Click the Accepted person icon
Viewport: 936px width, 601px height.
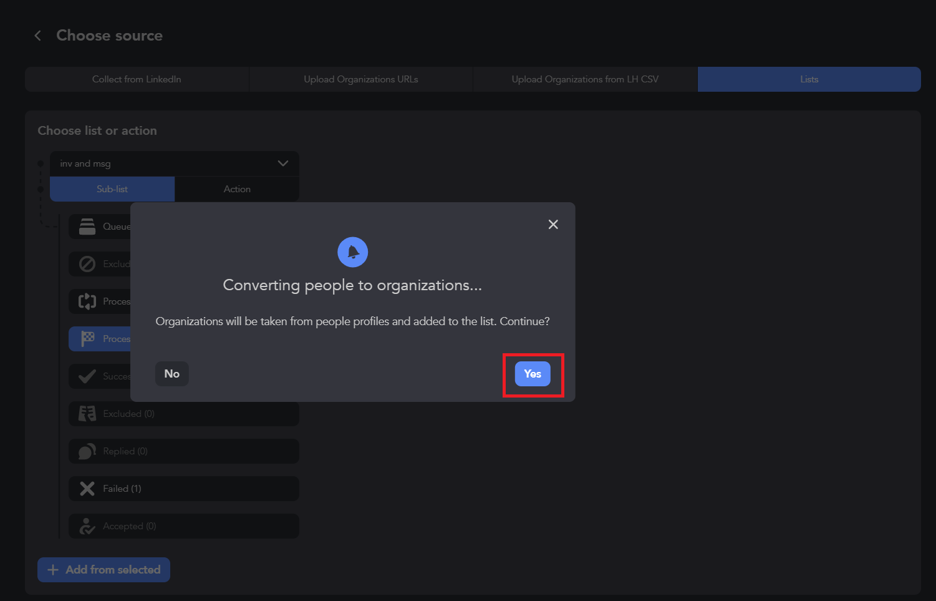[x=87, y=526]
